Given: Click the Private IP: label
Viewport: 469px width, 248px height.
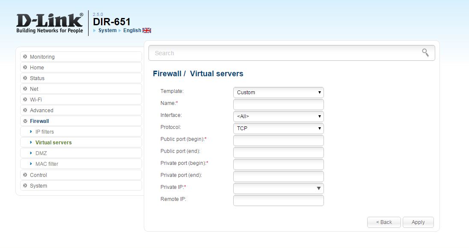Looking at the screenshot, I should click(173, 187).
